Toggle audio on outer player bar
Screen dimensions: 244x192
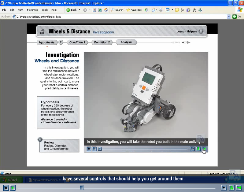coord(239,188)
